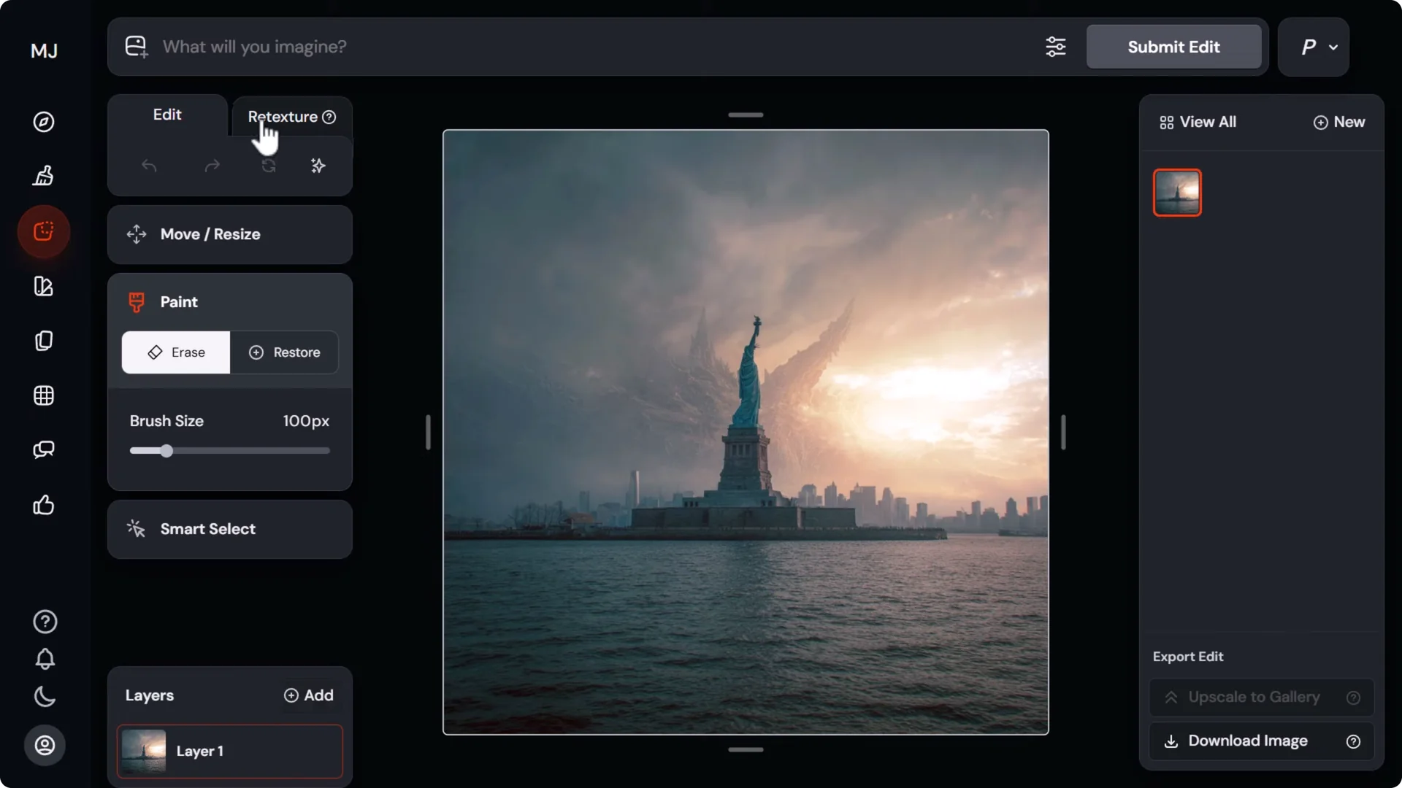Click the undo arrow in the Edit panel
Screen dimensions: 1402x788
point(150,166)
